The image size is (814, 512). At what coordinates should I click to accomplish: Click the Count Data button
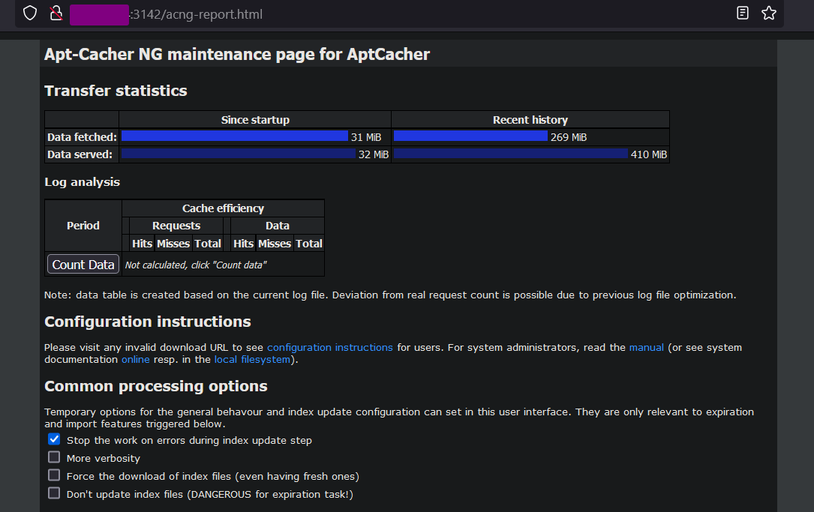click(x=83, y=265)
